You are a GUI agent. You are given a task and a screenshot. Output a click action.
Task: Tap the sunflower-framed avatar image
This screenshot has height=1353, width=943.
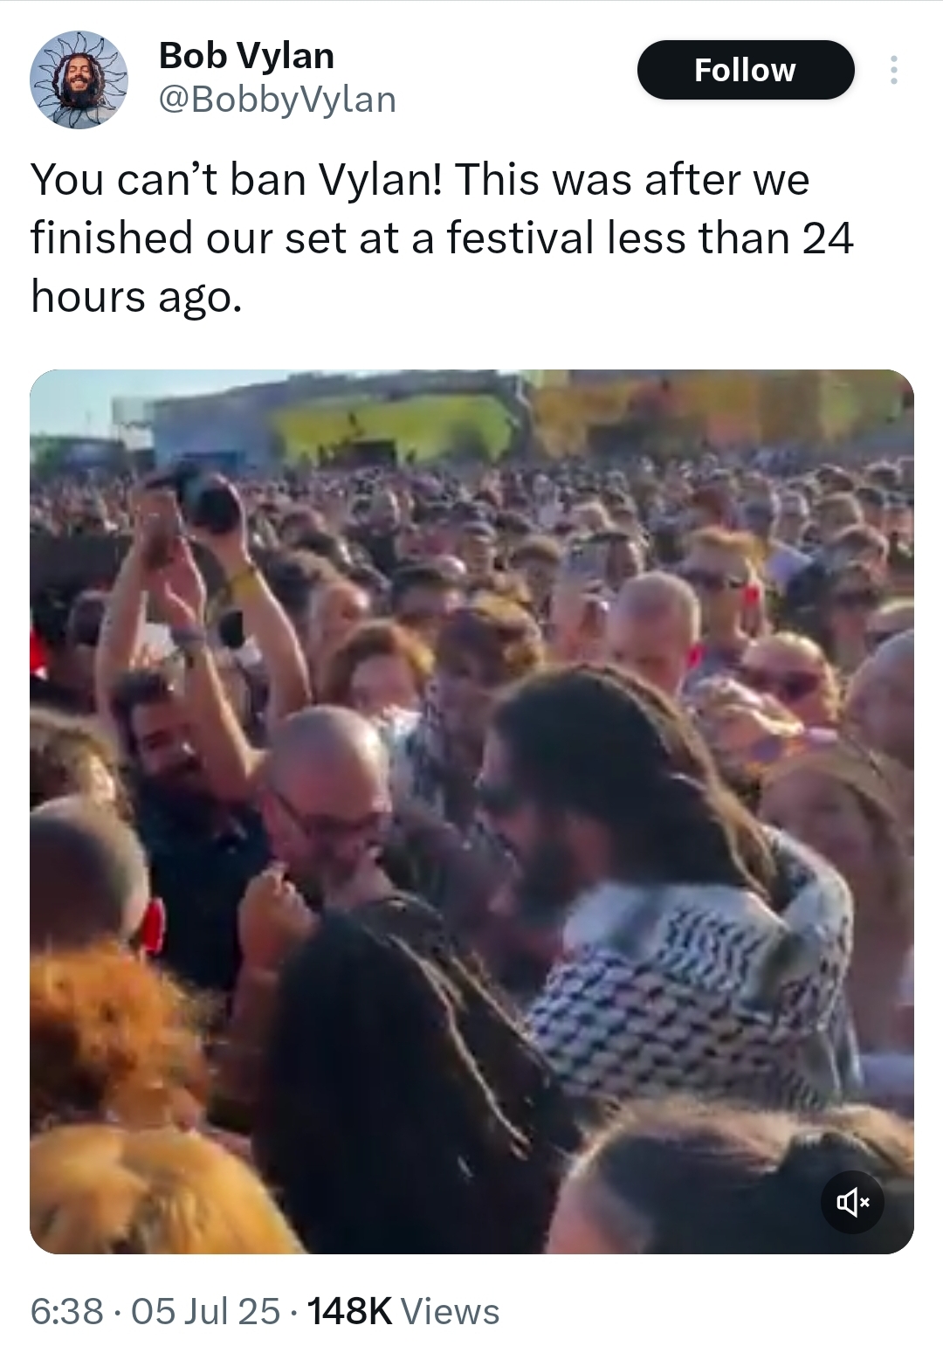pos(79,79)
